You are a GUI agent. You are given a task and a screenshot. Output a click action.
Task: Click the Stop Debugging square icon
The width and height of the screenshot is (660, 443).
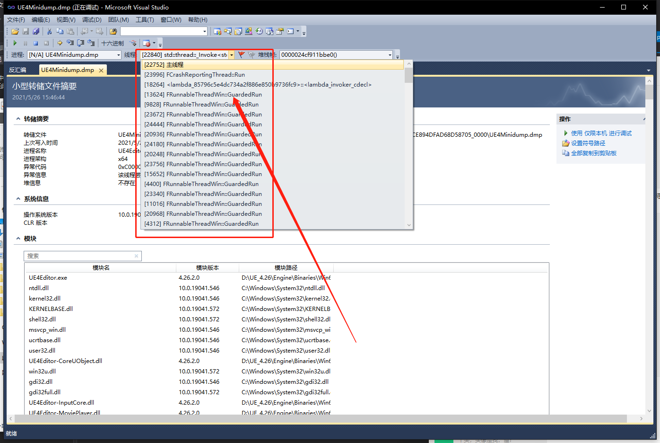pyautogui.click(x=36, y=43)
